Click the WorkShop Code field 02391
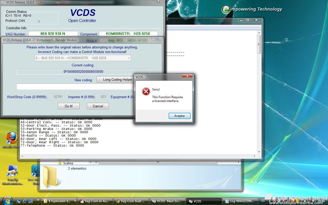Screen dimensions: 328x205 [56, 97]
